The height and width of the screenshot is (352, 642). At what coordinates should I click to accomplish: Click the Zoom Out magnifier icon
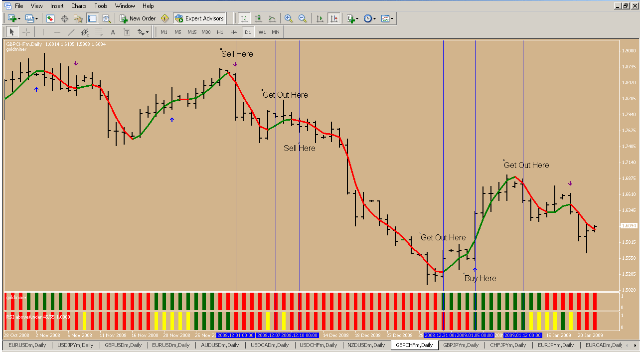click(302, 18)
